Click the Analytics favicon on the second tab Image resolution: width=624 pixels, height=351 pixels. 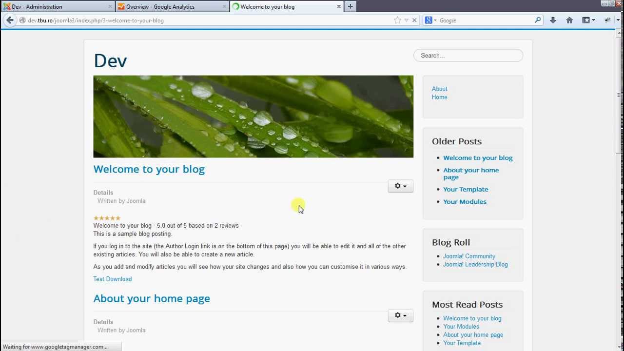pyautogui.click(x=121, y=7)
